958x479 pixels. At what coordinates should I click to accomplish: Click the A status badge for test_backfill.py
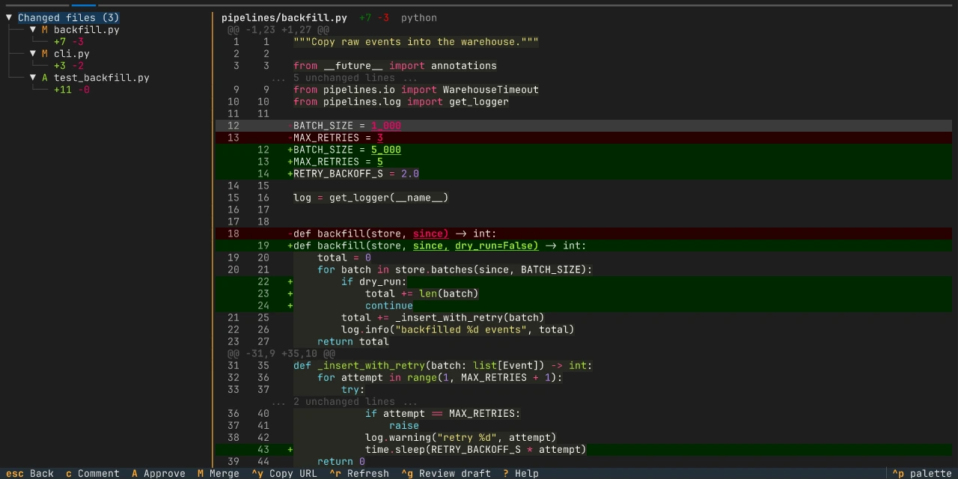pos(45,78)
